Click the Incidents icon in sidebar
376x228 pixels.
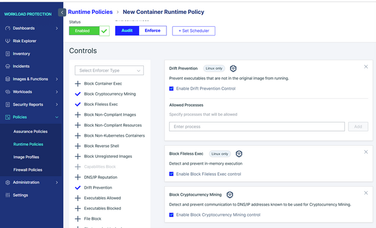8,67
